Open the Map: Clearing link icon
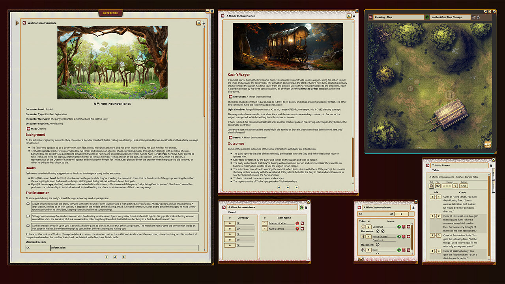The width and height of the screenshot is (505, 284). click(28, 129)
